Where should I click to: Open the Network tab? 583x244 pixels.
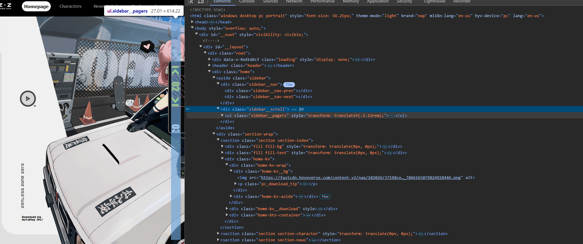[x=294, y=2]
